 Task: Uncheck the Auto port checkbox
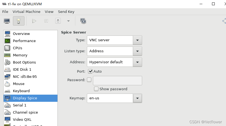coord(90,71)
